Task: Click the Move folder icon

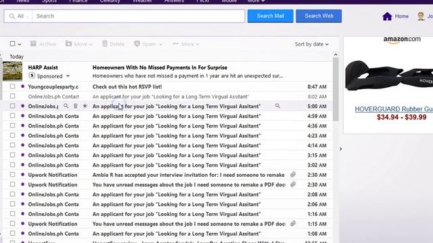Action: click(68, 44)
